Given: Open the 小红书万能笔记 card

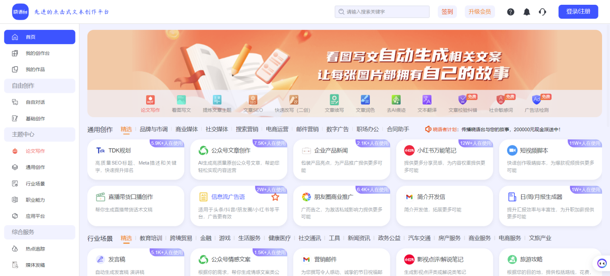Looking at the screenshot, I should pyautogui.click(x=436, y=151).
